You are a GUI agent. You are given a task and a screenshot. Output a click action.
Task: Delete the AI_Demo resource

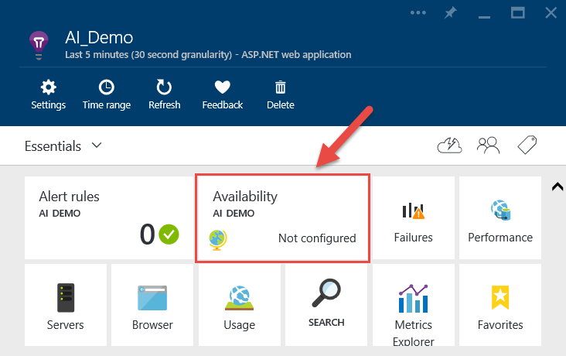click(x=281, y=87)
